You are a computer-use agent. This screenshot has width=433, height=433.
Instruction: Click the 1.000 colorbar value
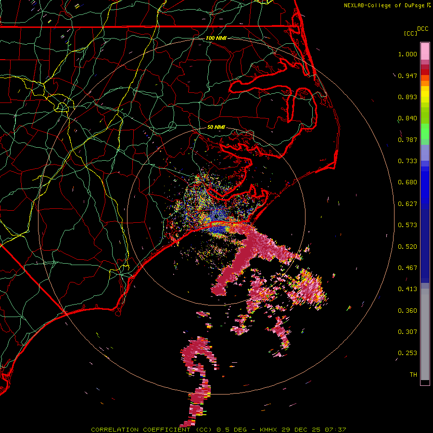[x=408, y=54]
